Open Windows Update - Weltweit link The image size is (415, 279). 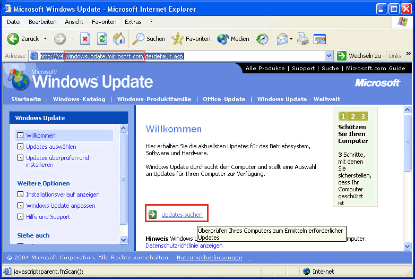pos(299,99)
